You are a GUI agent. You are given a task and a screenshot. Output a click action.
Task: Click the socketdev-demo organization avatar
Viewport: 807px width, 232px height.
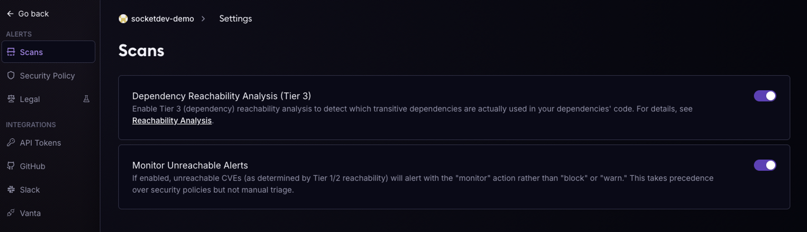[123, 19]
